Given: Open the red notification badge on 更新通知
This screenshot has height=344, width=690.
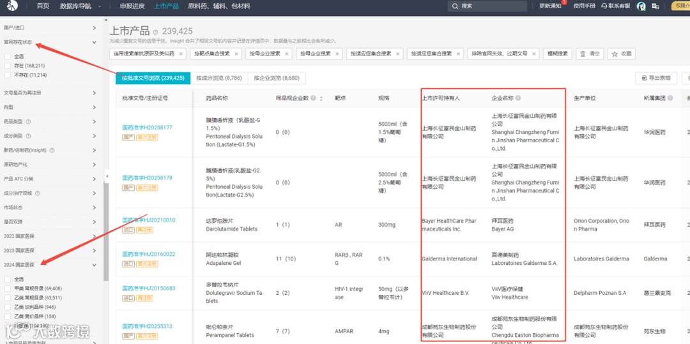Looking at the screenshot, I should coord(564,2).
